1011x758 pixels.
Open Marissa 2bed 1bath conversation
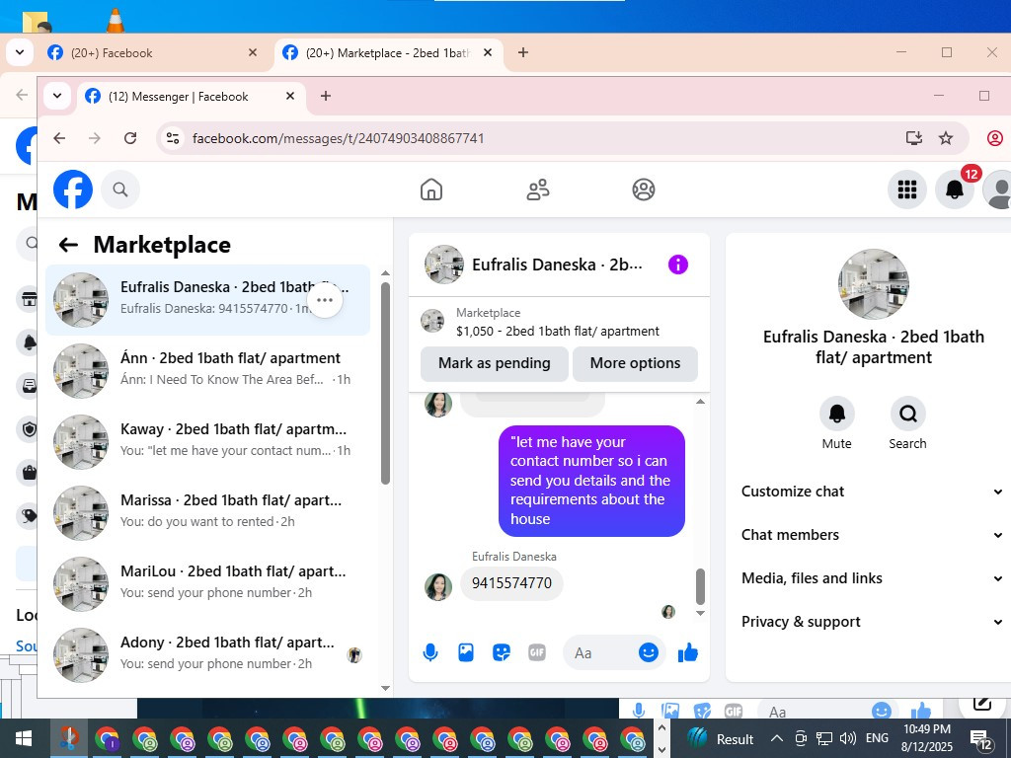(208, 512)
